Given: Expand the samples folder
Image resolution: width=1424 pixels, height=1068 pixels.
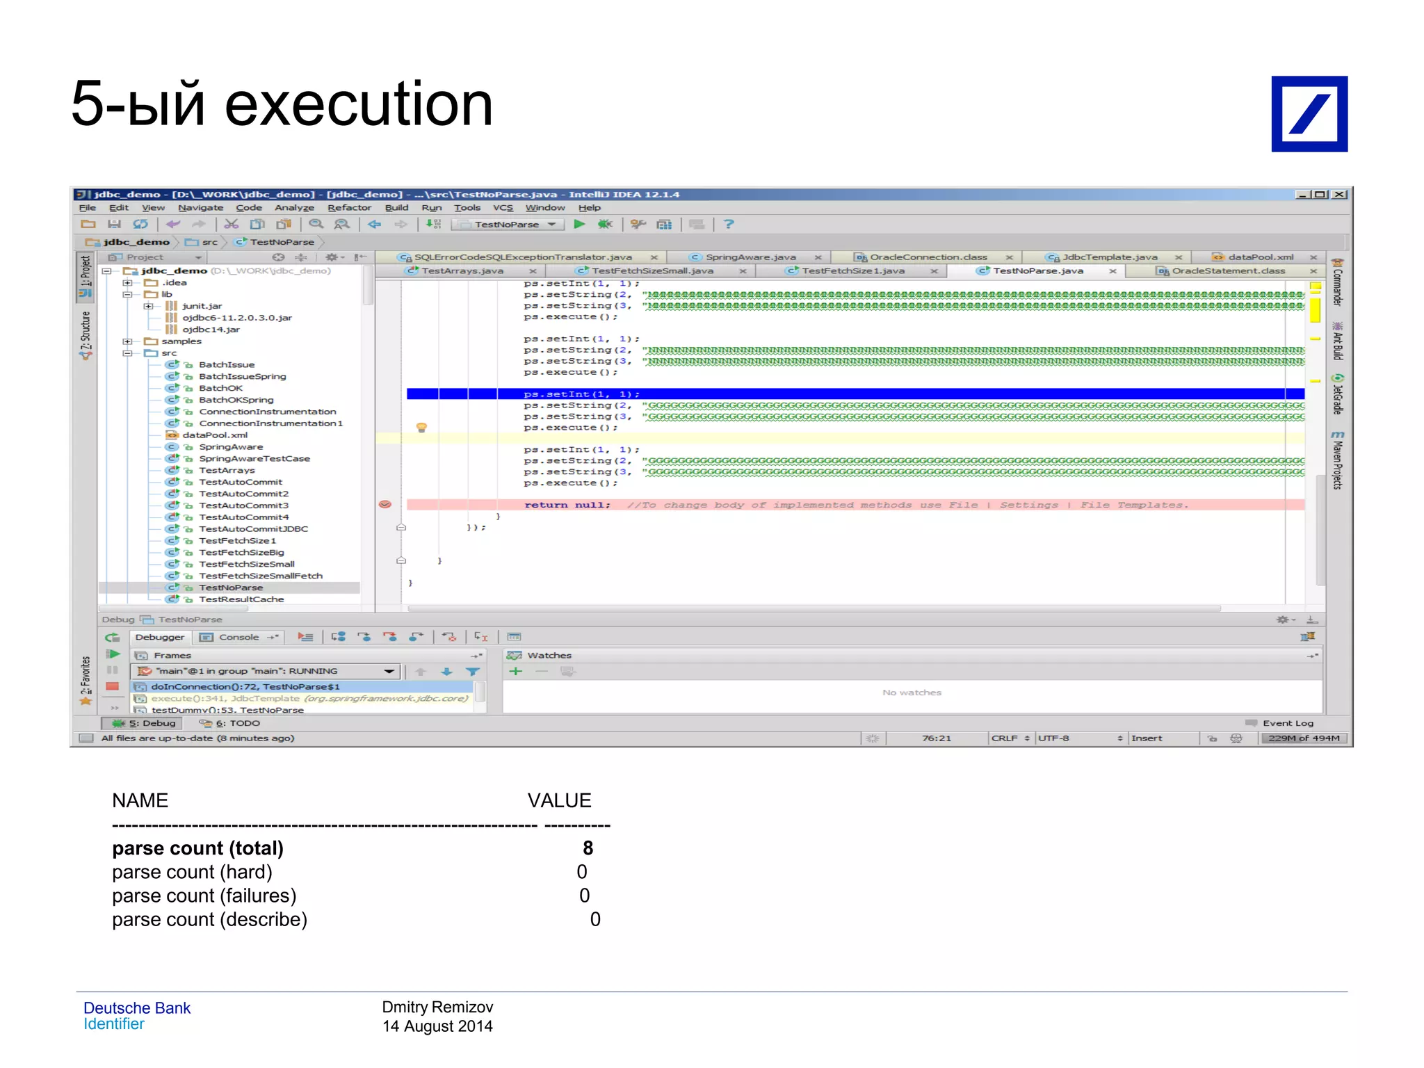Looking at the screenshot, I should (127, 341).
